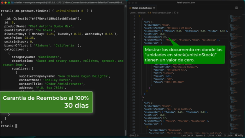Click "productName": "Chang" line in editor

pyautogui.click(x=157, y=106)
